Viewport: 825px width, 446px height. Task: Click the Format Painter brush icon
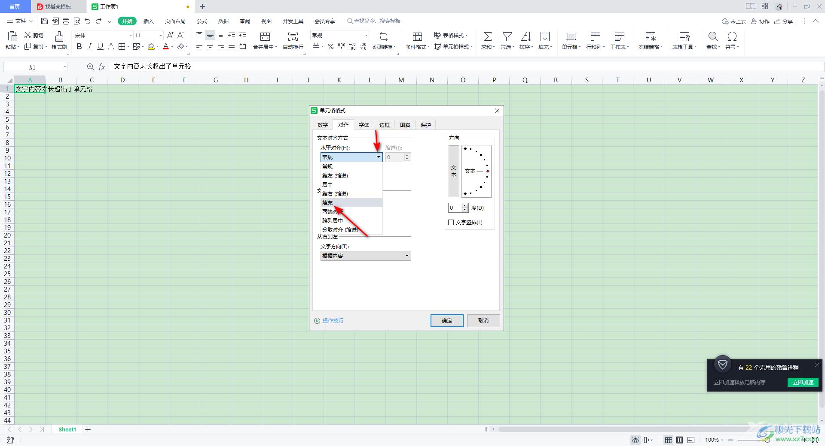pyautogui.click(x=59, y=36)
